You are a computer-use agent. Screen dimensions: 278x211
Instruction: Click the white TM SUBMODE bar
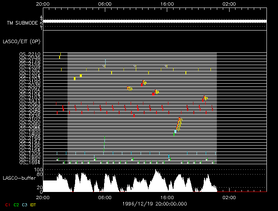[x=154, y=21]
